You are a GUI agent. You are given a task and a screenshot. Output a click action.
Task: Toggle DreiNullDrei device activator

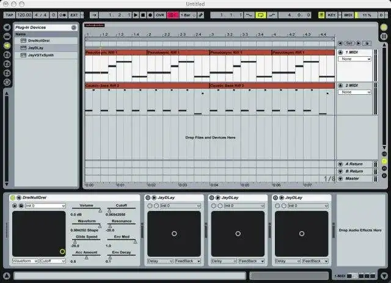[x=12, y=197]
